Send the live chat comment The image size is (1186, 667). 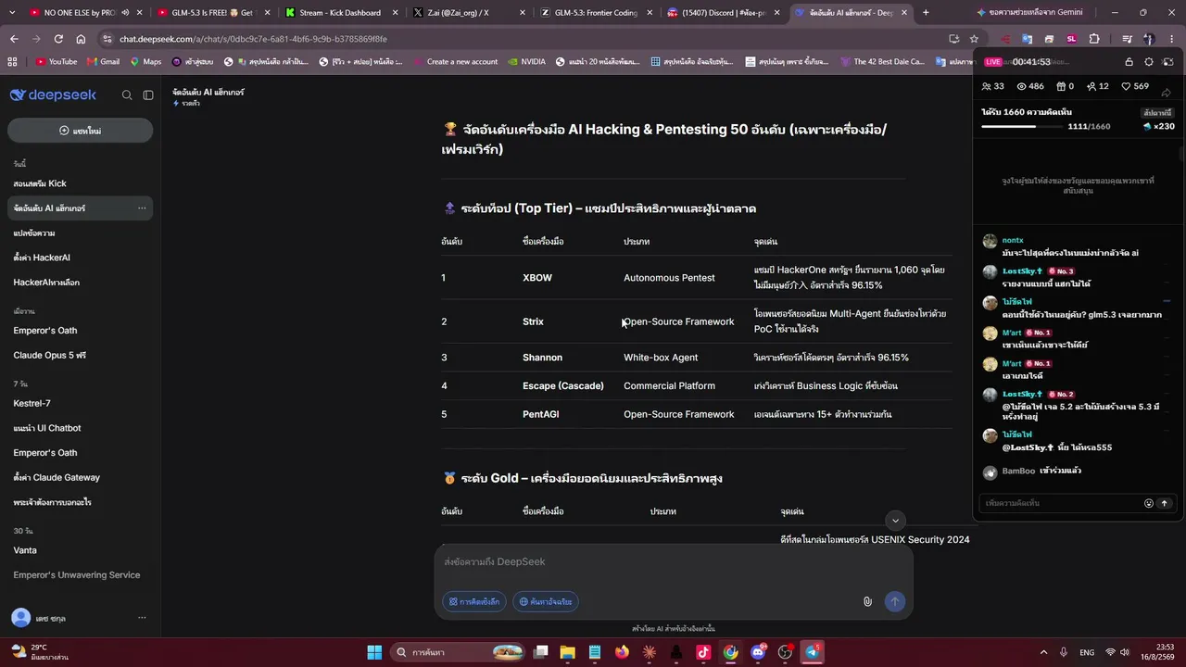point(1165,503)
